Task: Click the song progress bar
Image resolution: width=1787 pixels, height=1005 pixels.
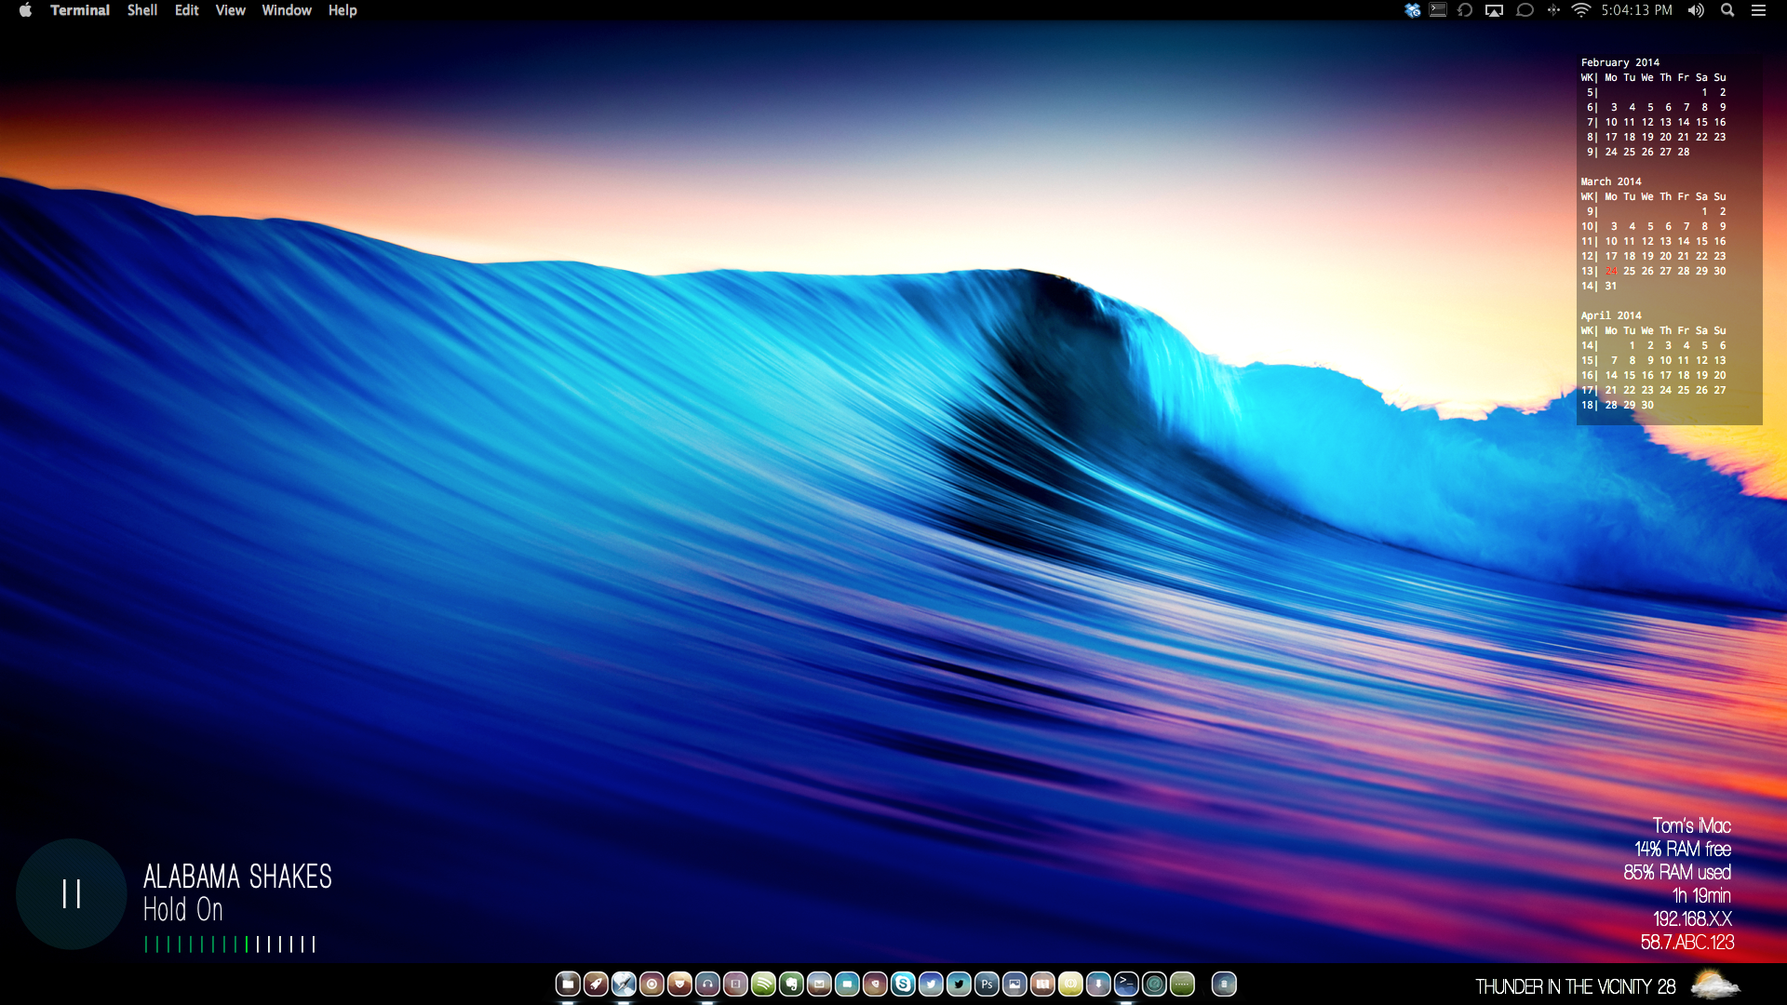Action: (230, 945)
